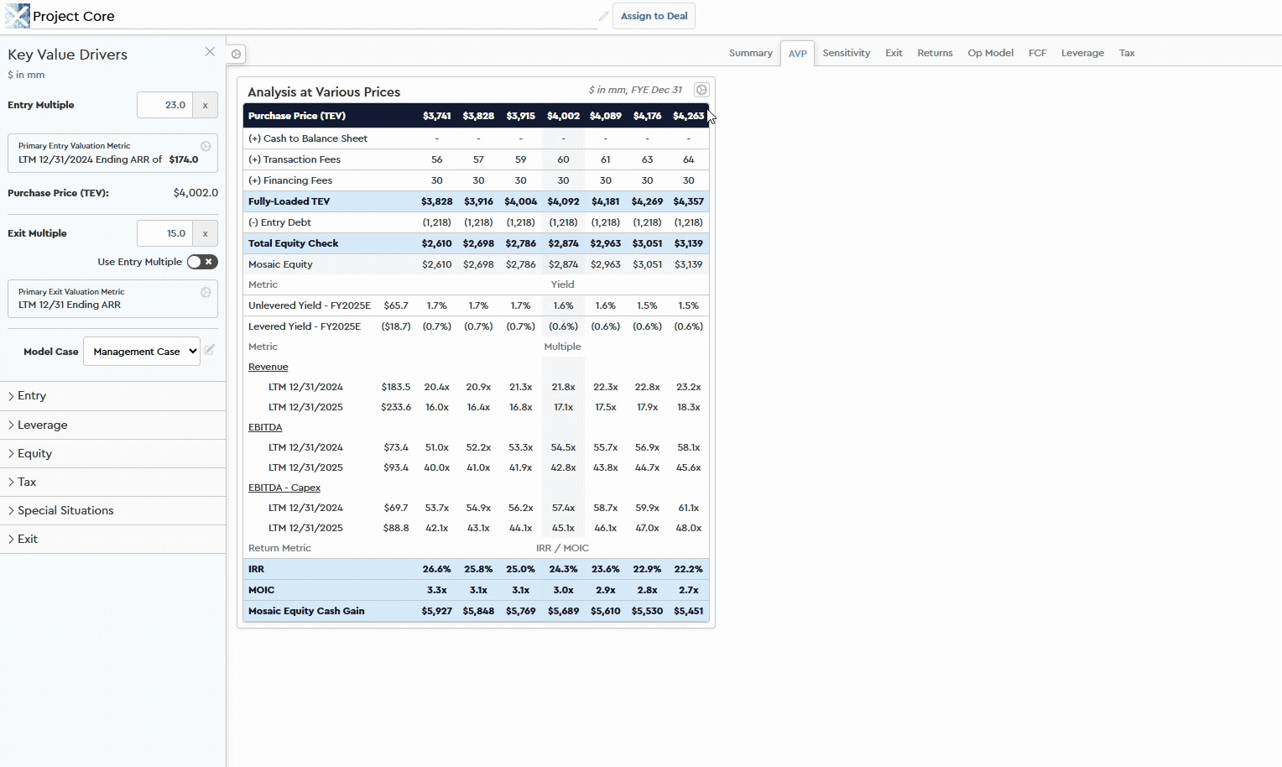Expand the Leverage section in sidebar
This screenshot has height=767, width=1282.
point(42,425)
